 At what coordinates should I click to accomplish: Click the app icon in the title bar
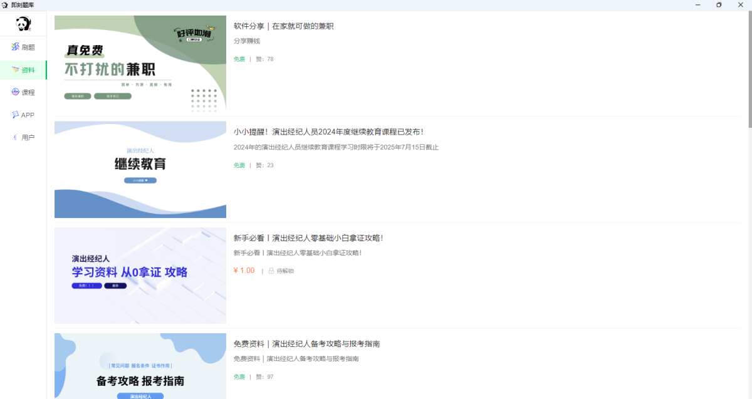5,5
